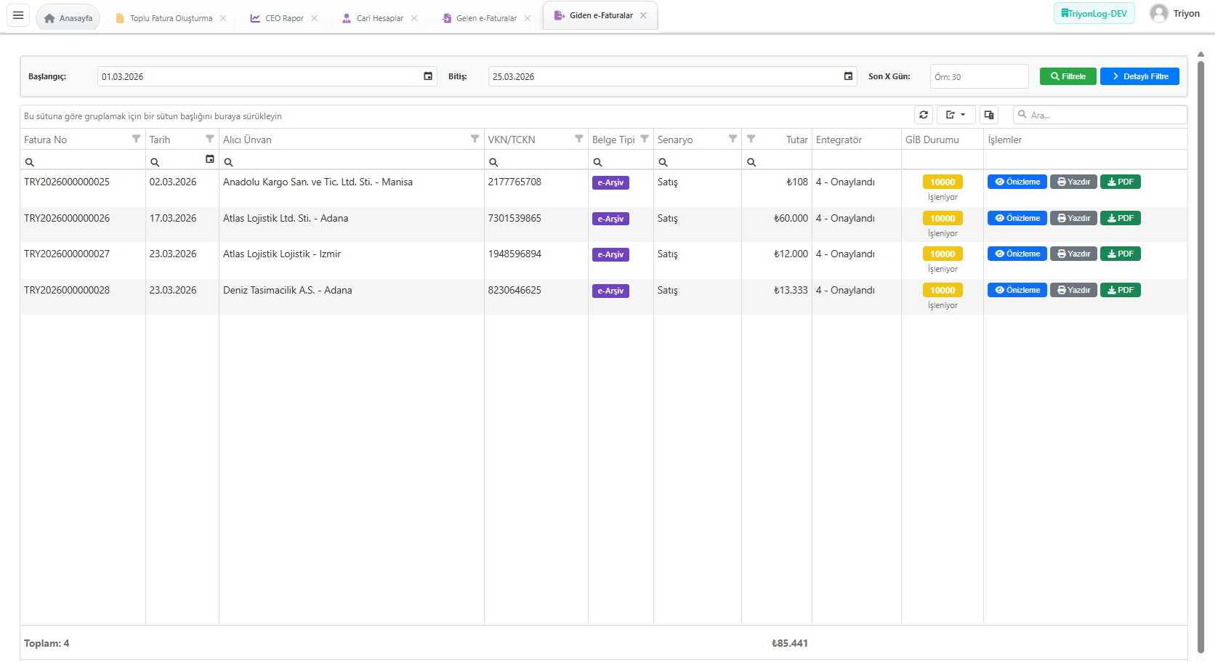The width and height of the screenshot is (1215, 662).
Task: Open the column chooser icon
Action: (x=988, y=115)
